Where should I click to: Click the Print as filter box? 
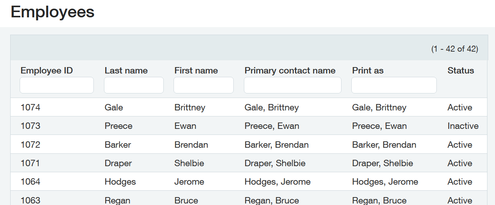(394, 85)
